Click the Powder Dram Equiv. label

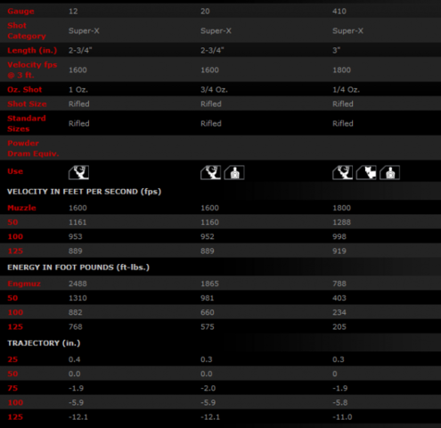pyautogui.click(x=33, y=148)
